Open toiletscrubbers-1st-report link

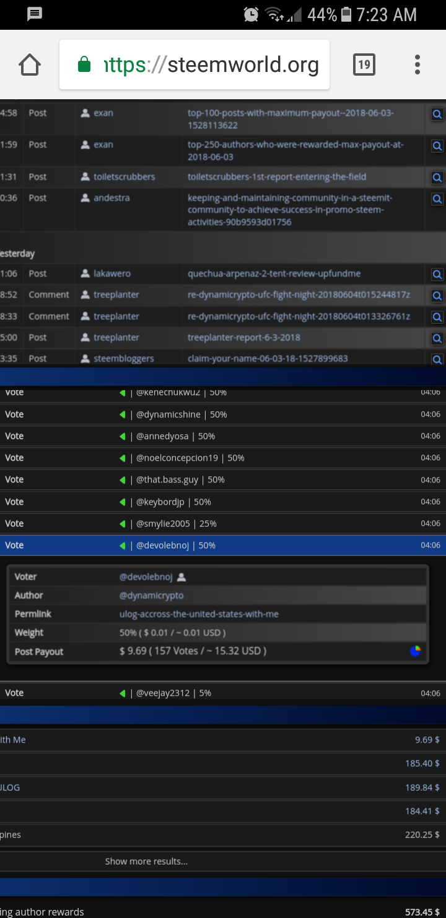[277, 177]
